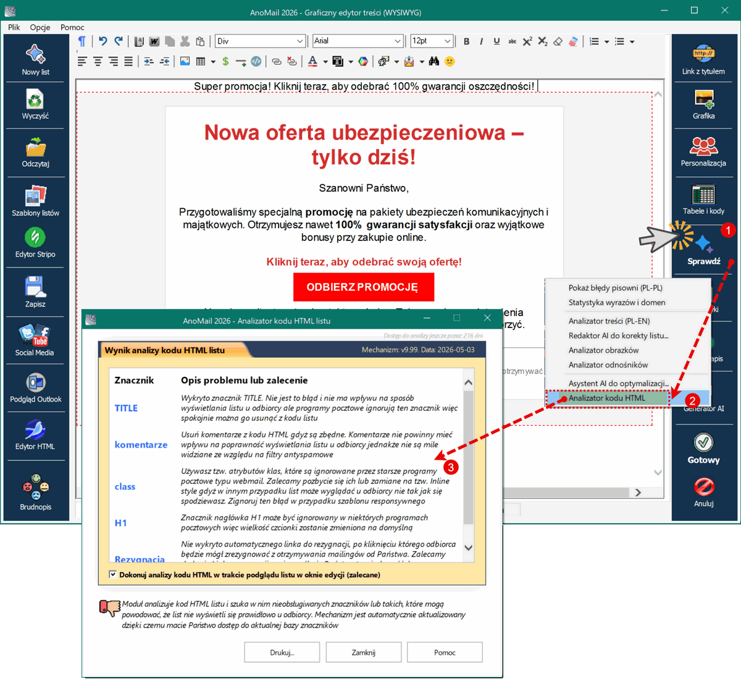Viewport: 741px width, 682px height.
Task: Click the paste clipboard icon
Action: [x=200, y=41]
